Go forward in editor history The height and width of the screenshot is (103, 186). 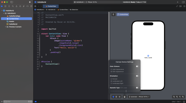[x=41, y=6]
